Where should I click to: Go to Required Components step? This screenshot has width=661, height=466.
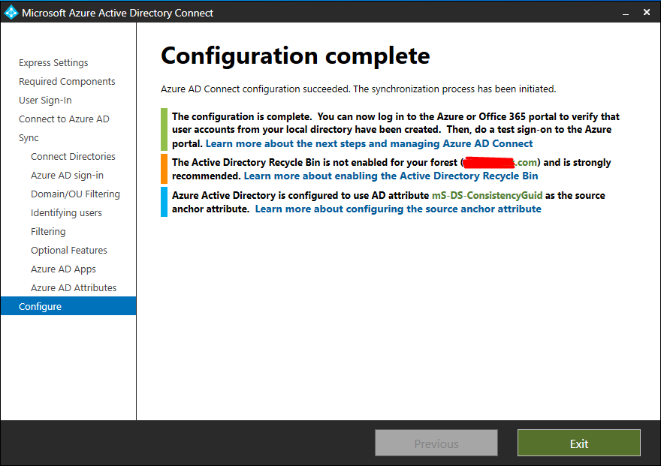click(x=67, y=81)
